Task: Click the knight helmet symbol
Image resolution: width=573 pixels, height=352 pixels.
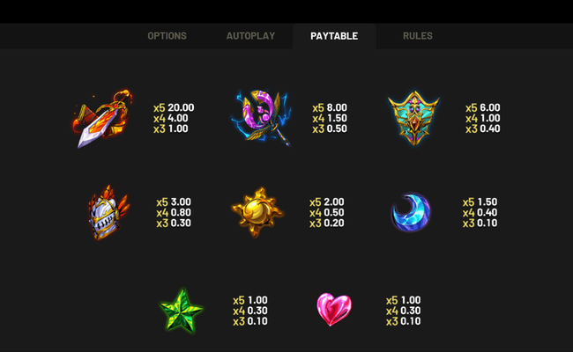Action: pos(108,212)
